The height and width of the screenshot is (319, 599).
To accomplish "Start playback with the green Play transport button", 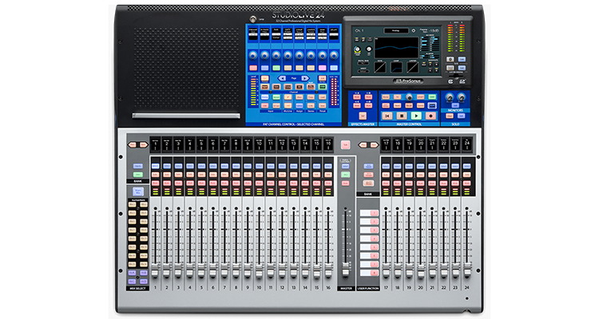I will click(x=416, y=116).
